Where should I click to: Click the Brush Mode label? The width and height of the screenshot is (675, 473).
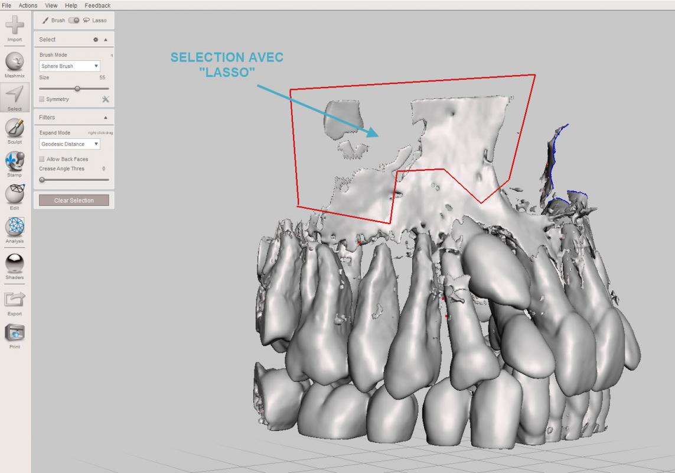click(x=53, y=55)
